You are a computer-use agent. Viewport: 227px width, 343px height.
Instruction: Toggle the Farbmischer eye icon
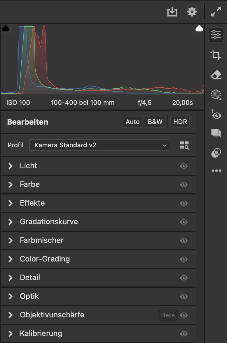pyautogui.click(x=184, y=241)
